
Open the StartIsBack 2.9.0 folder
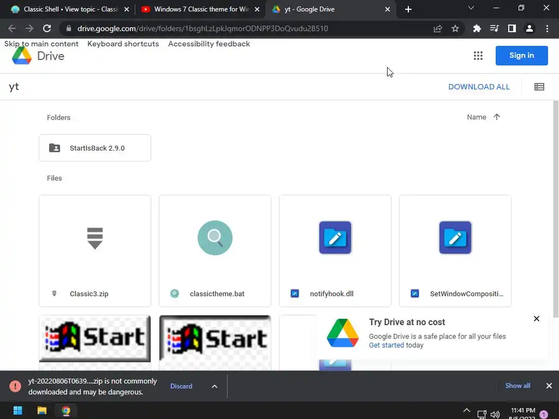point(95,148)
